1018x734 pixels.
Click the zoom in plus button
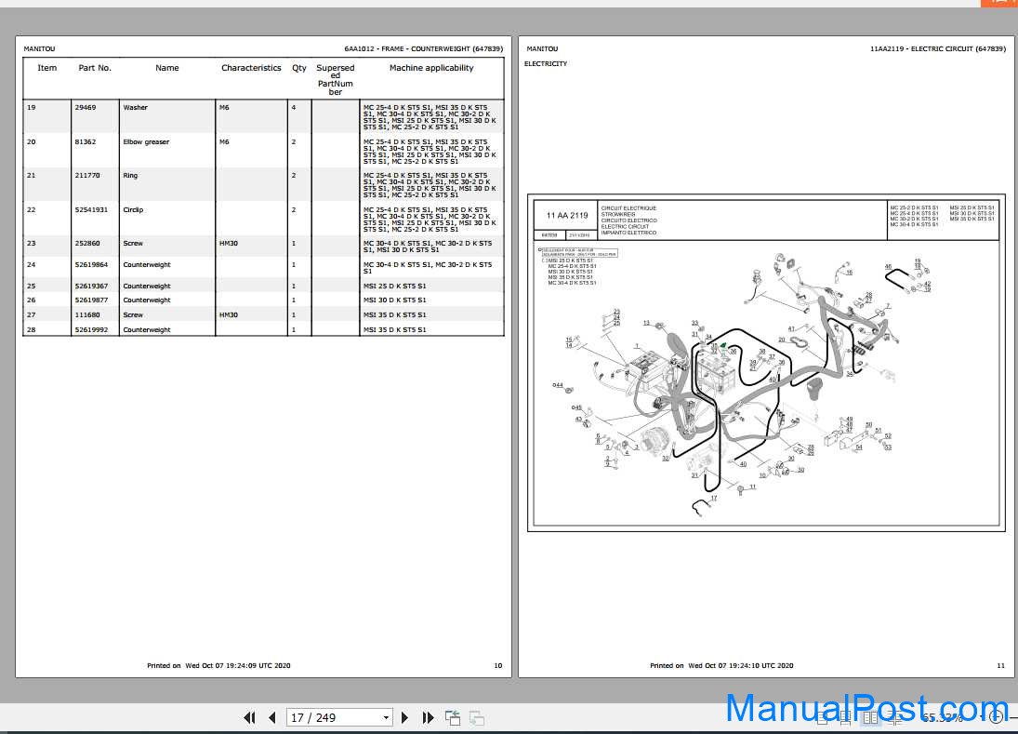pyautogui.click(x=996, y=718)
